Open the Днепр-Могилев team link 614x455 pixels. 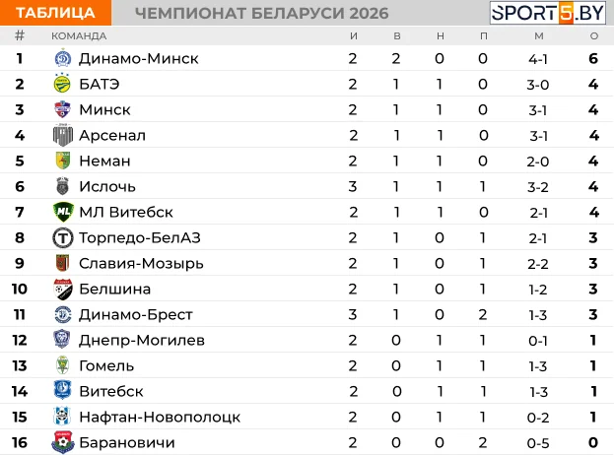click(x=142, y=340)
